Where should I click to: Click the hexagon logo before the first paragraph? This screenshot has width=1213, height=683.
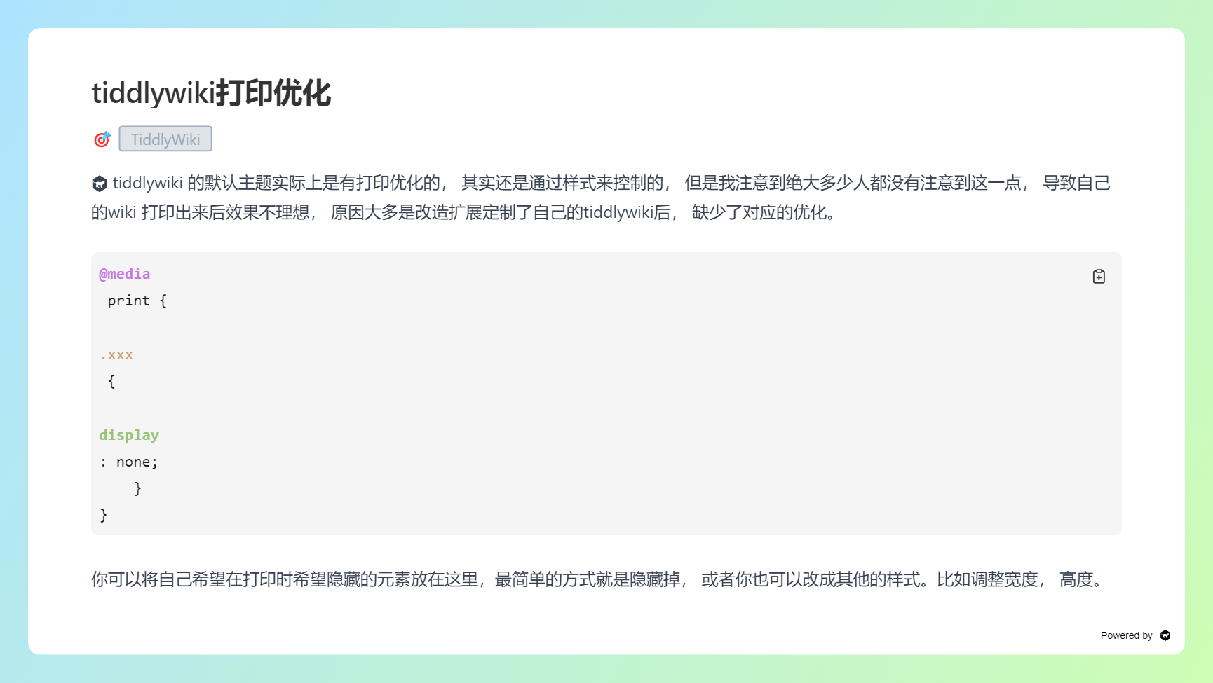click(x=100, y=184)
